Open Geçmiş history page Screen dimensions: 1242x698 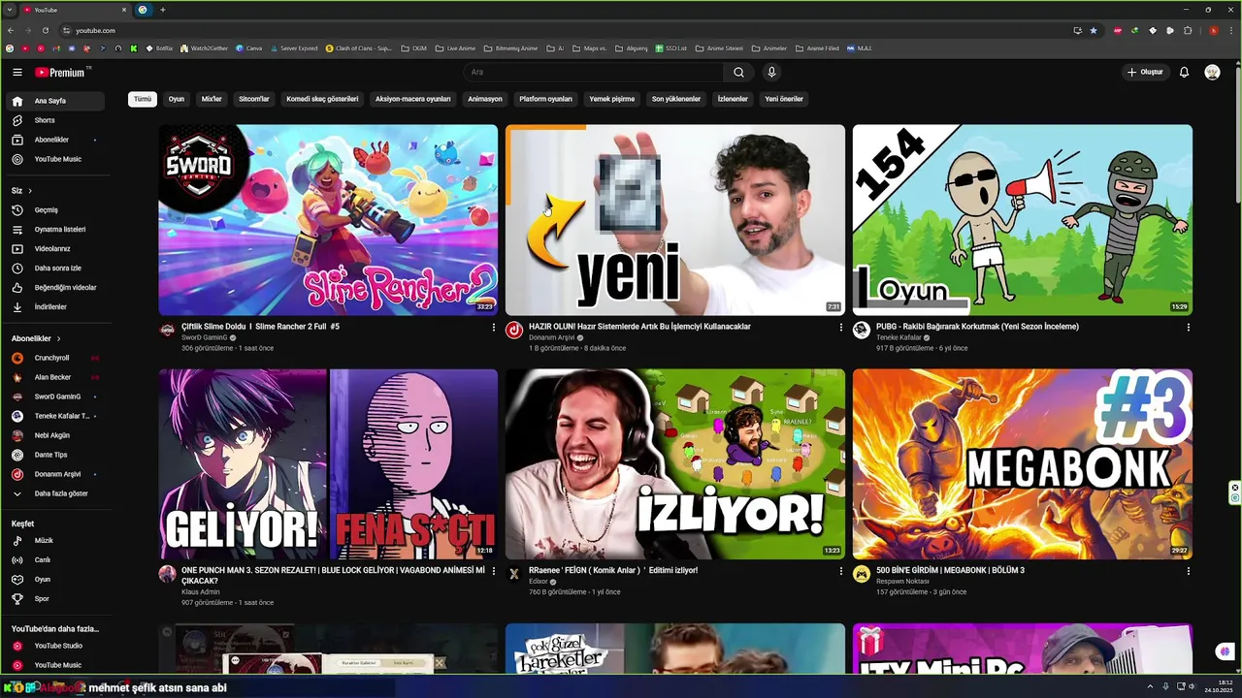click(58, 209)
